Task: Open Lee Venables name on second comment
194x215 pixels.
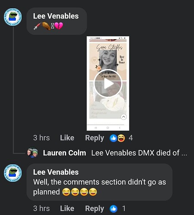Action: pos(56,172)
